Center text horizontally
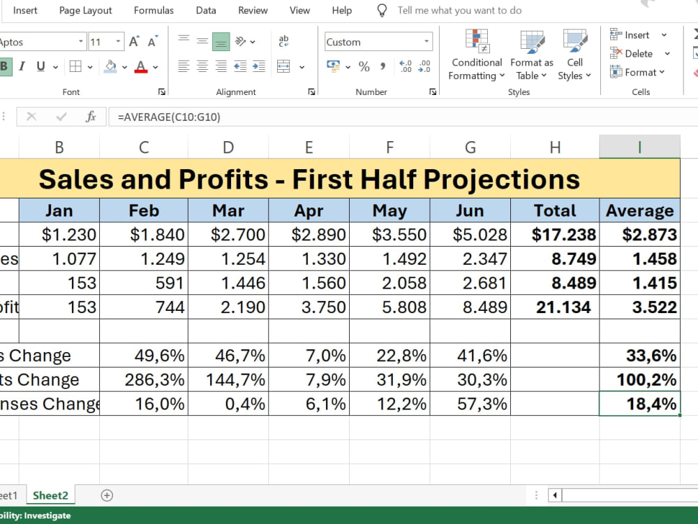Screen dimensions: 698x524 202,66
